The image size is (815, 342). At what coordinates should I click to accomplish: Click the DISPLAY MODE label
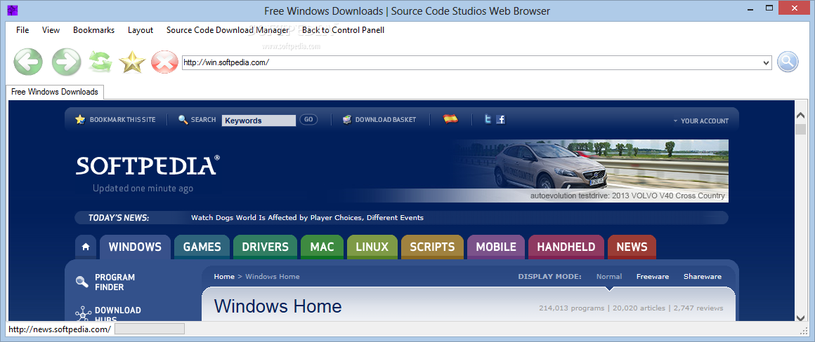coord(550,276)
